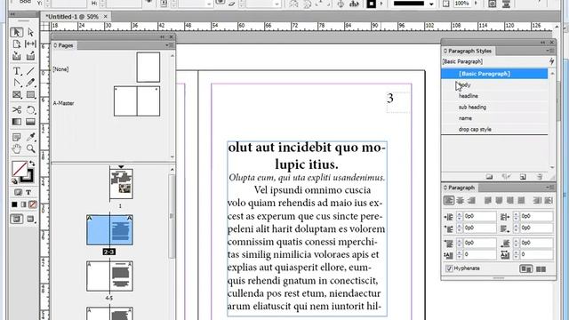Create new paragraph style icon
Screen dimensions: 569x320
point(523,177)
